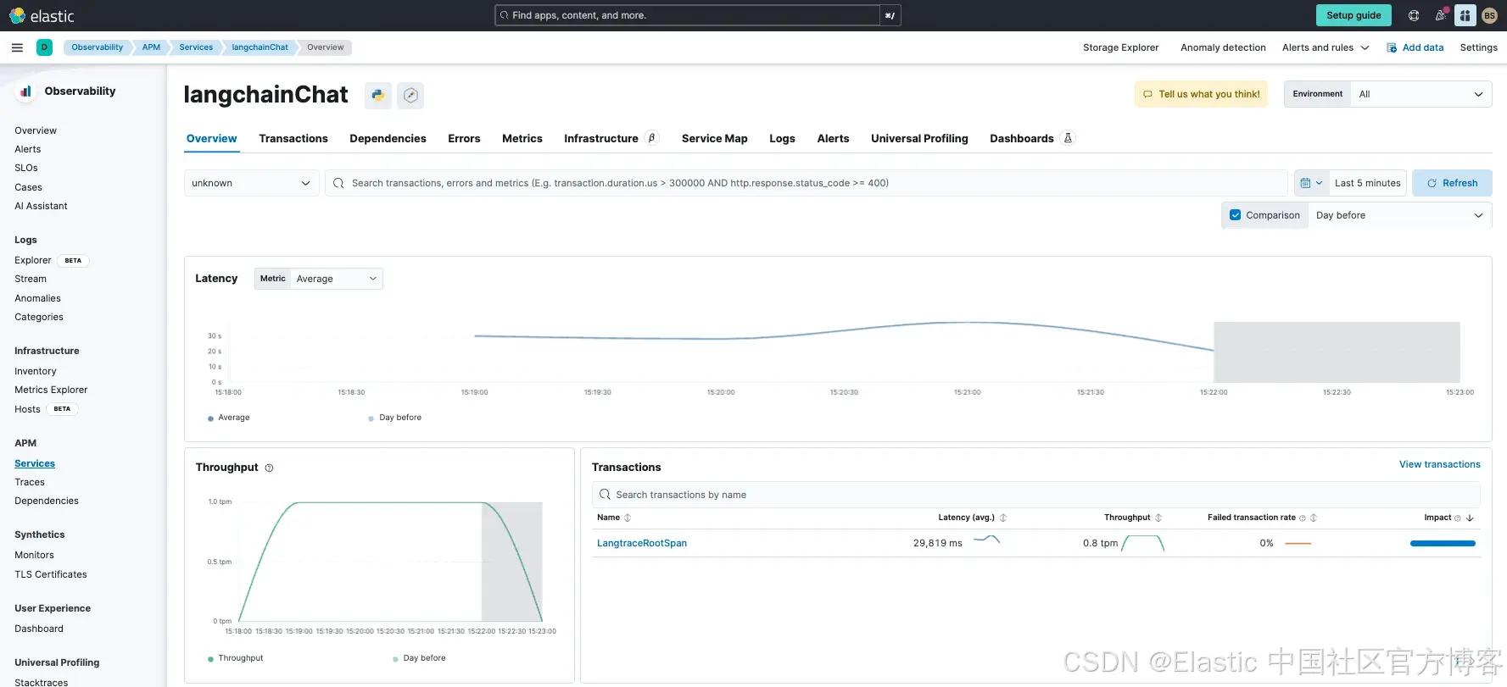Open the Day before comparison dropdown
Image resolution: width=1507 pixels, height=687 pixels.
1399,215
